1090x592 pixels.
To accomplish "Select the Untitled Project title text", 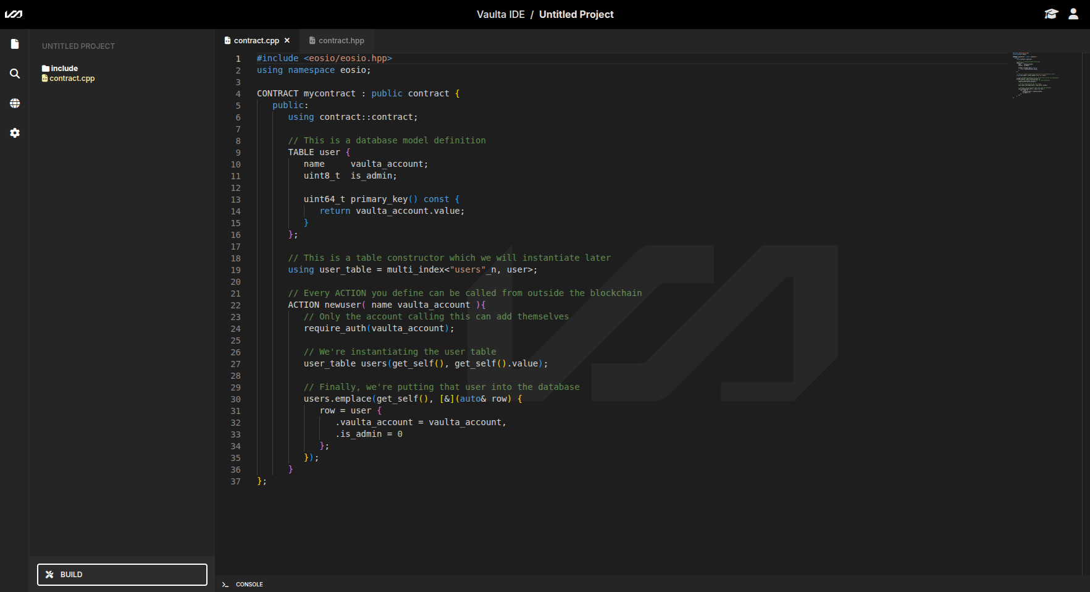I will pos(576,14).
